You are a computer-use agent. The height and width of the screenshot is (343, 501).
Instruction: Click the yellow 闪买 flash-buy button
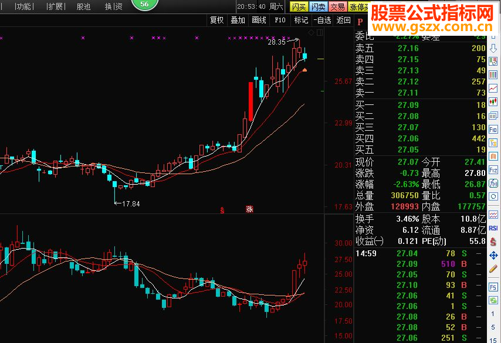(299, 6)
